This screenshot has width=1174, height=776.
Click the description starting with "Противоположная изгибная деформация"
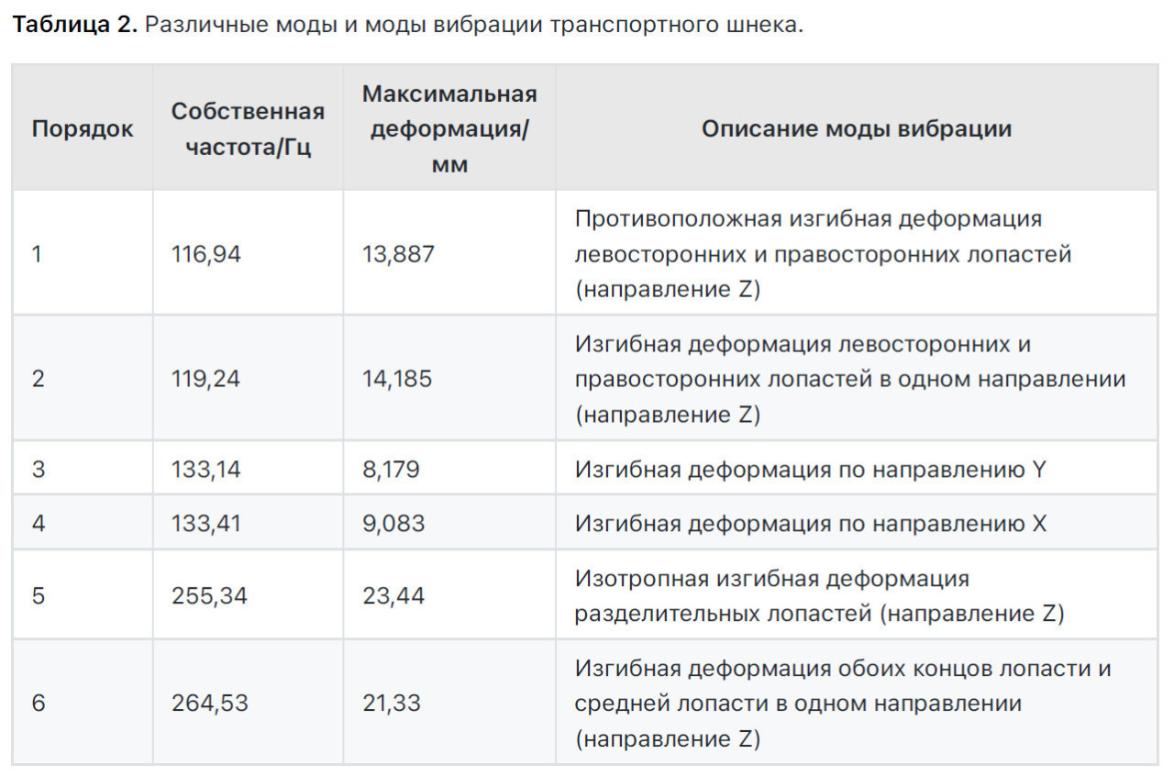(x=823, y=254)
